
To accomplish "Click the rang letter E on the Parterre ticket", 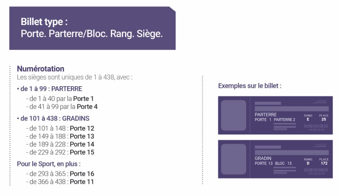I will pos(308,120).
